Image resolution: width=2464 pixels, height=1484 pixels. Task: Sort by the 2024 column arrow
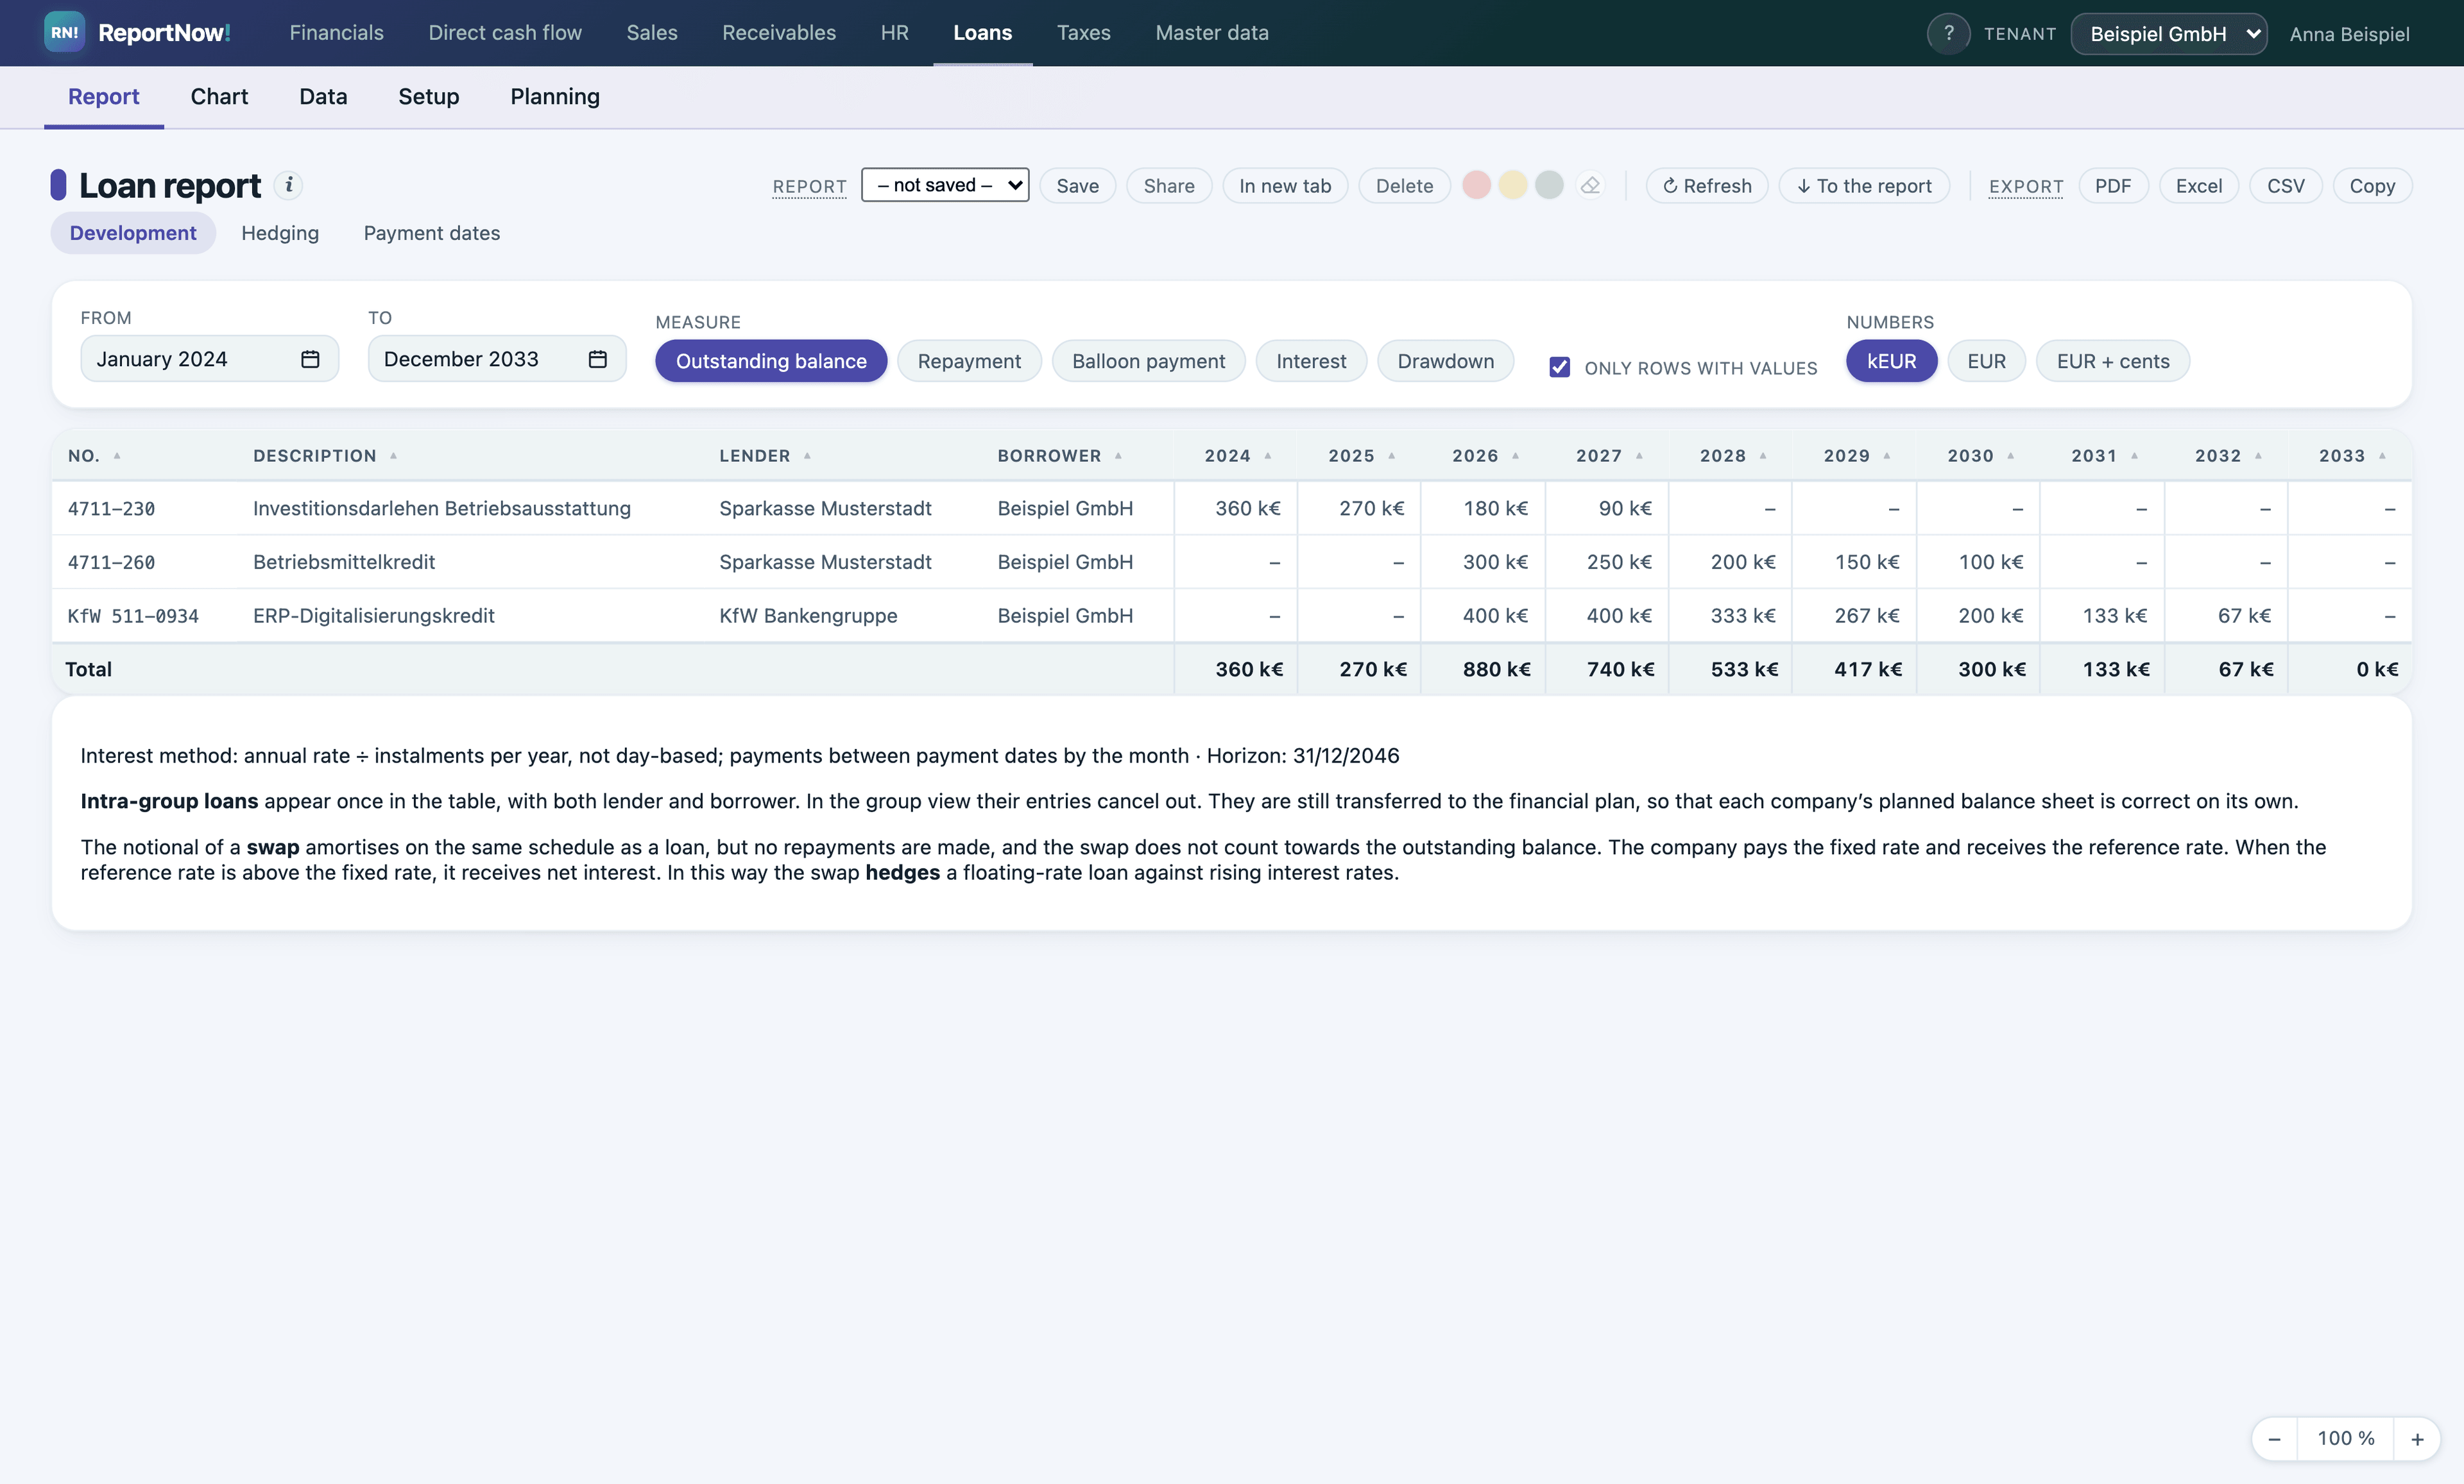click(1268, 456)
